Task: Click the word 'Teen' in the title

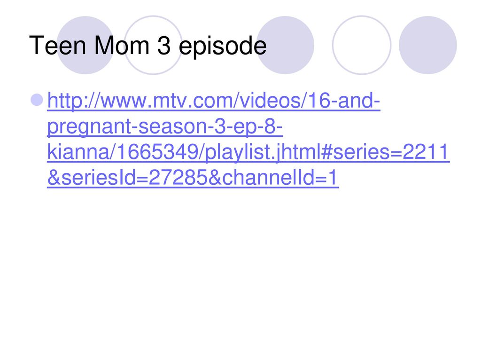Action: click(58, 46)
